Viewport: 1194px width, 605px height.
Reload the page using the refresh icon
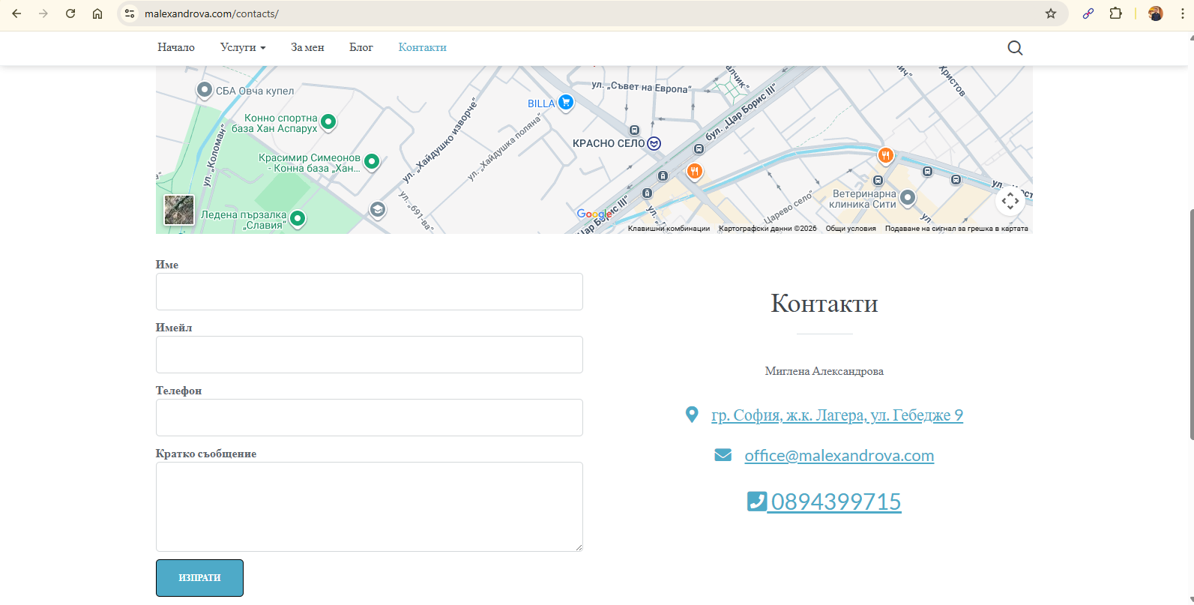[x=70, y=13]
